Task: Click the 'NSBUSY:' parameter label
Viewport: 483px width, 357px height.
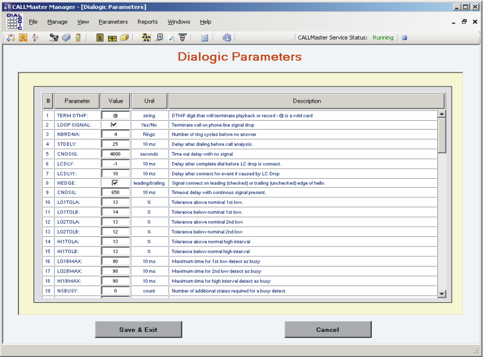Action: coord(68,291)
